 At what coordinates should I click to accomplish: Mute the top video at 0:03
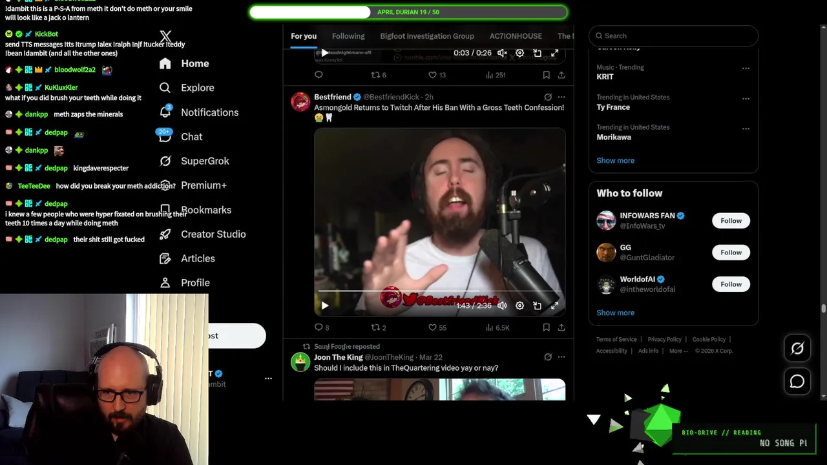502,53
